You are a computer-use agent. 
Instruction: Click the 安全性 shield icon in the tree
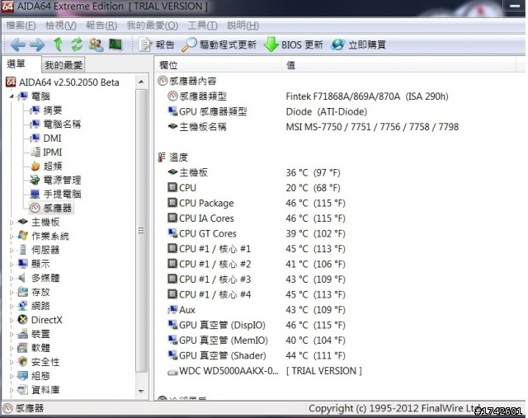pos(22,362)
